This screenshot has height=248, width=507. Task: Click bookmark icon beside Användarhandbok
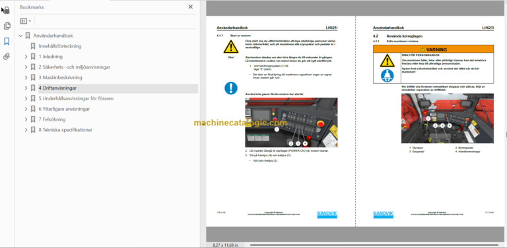(x=28, y=36)
